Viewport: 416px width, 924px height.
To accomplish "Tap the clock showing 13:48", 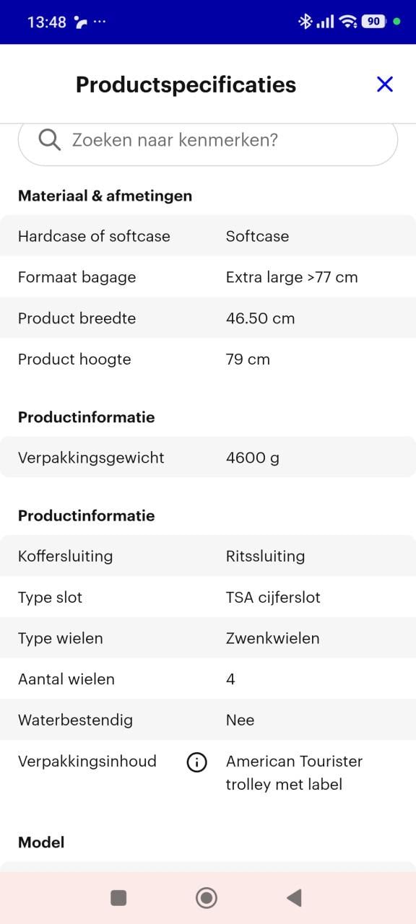I will click(x=48, y=22).
